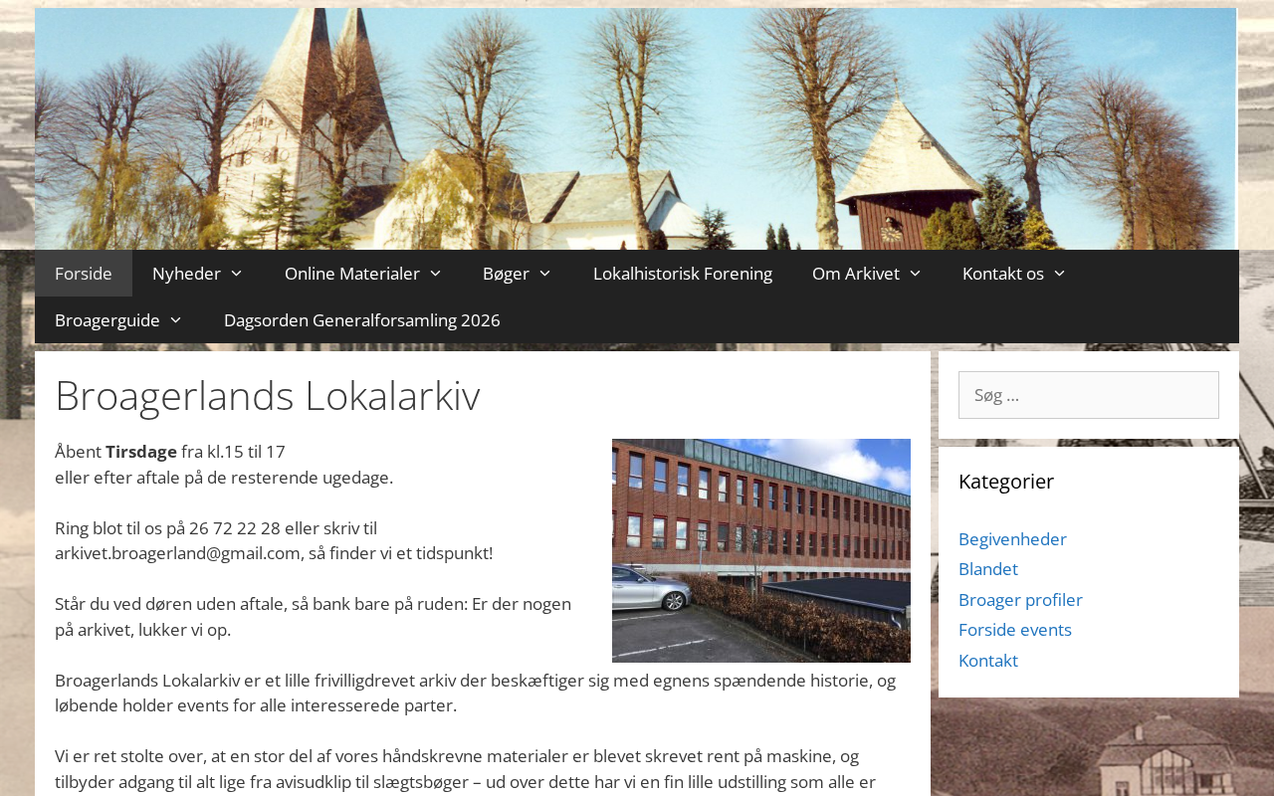The width and height of the screenshot is (1274, 796).
Task: Open the Blandet category link
Action: point(988,569)
